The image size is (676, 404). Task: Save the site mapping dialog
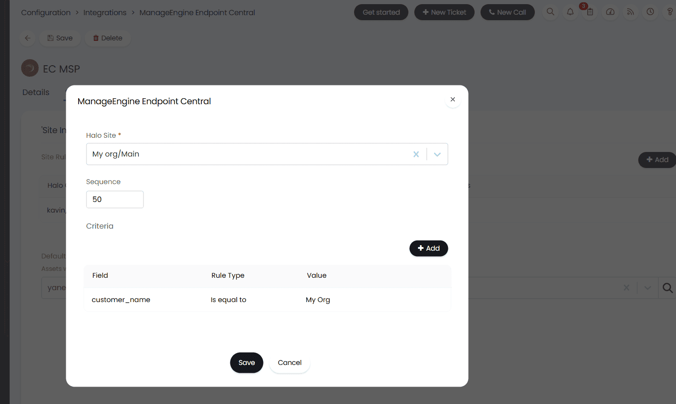click(246, 363)
